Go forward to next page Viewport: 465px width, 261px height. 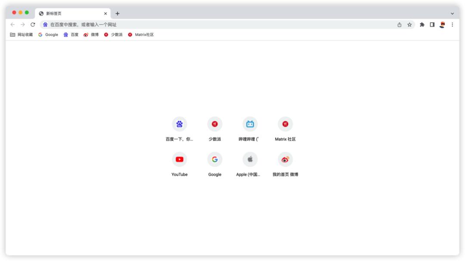point(22,25)
